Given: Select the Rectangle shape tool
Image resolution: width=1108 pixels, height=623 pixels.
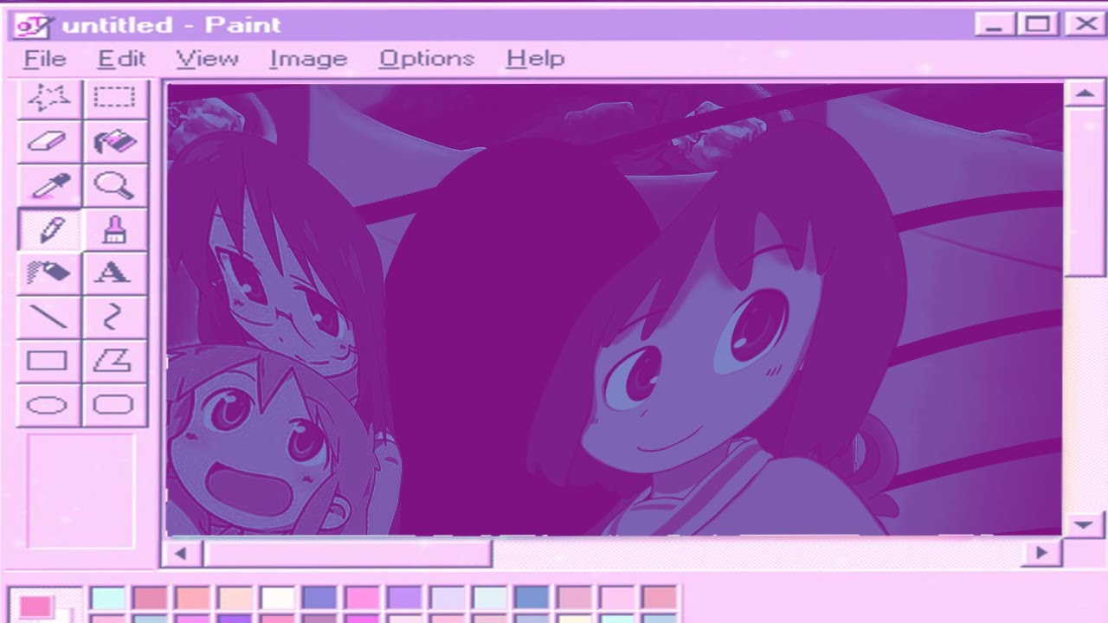Looking at the screenshot, I should pyautogui.click(x=49, y=361).
